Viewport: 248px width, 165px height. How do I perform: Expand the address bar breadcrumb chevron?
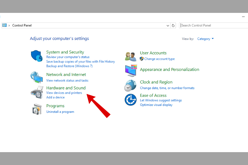9,25
